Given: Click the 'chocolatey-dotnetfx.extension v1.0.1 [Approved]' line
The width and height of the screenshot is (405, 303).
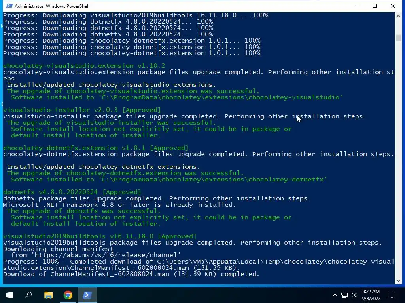Looking at the screenshot, I should [x=96, y=148].
